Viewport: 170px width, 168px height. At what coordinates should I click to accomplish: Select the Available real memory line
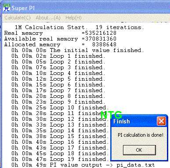[x=60, y=39]
